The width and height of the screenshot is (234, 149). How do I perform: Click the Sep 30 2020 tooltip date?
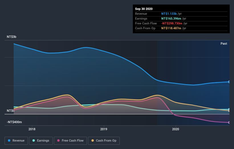coord(144,9)
